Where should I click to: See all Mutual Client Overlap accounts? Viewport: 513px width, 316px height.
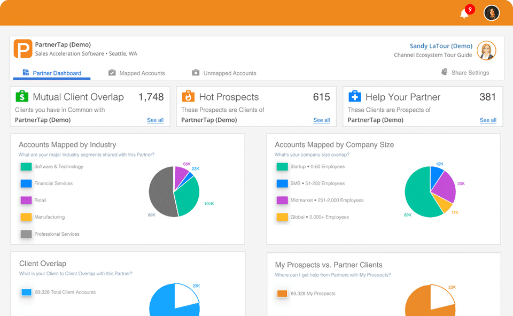[x=155, y=120]
